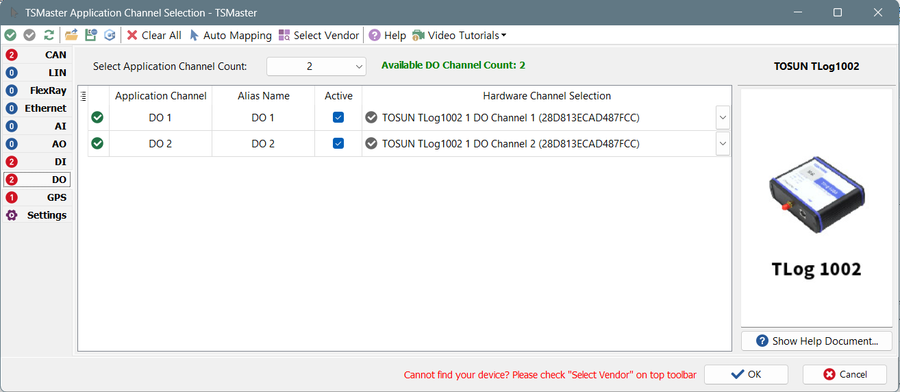Click Clear All in toolbar
This screenshot has height=392, width=900.
tap(154, 35)
